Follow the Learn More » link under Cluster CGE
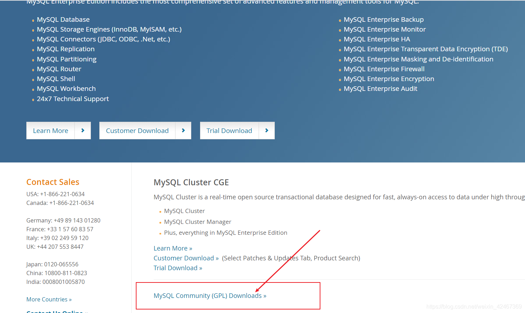Viewport: 525px width, 313px height. click(173, 248)
